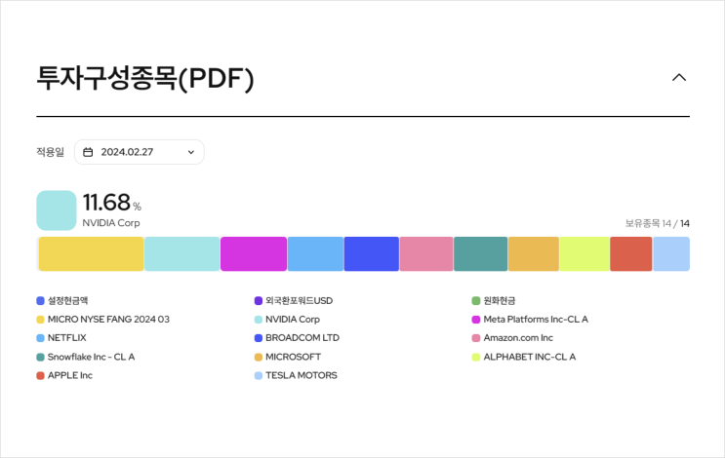
Task: Toggle MICRO NYSE FANG 2024 03 legend
Action: [103, 319]
